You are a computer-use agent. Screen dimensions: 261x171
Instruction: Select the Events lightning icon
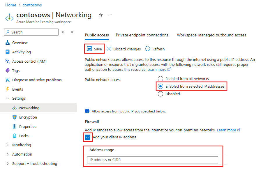click(x=8, y=89)
